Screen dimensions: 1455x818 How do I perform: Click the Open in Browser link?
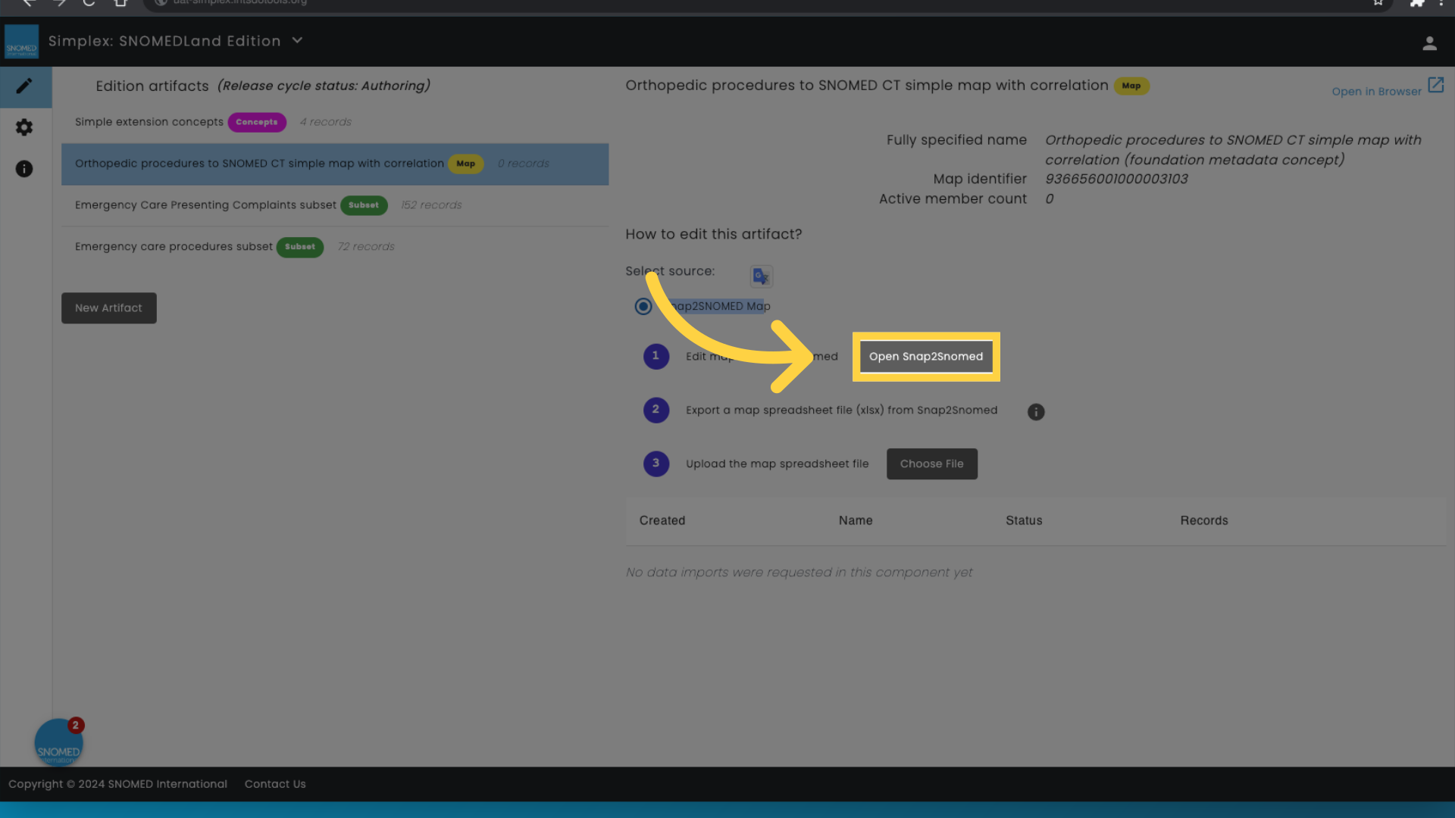point(1376,92)
